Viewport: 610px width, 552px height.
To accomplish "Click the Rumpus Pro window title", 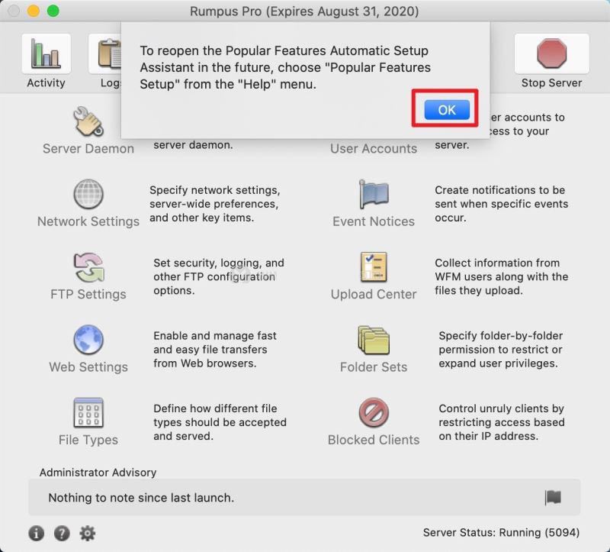I will [x=304, y=11].
